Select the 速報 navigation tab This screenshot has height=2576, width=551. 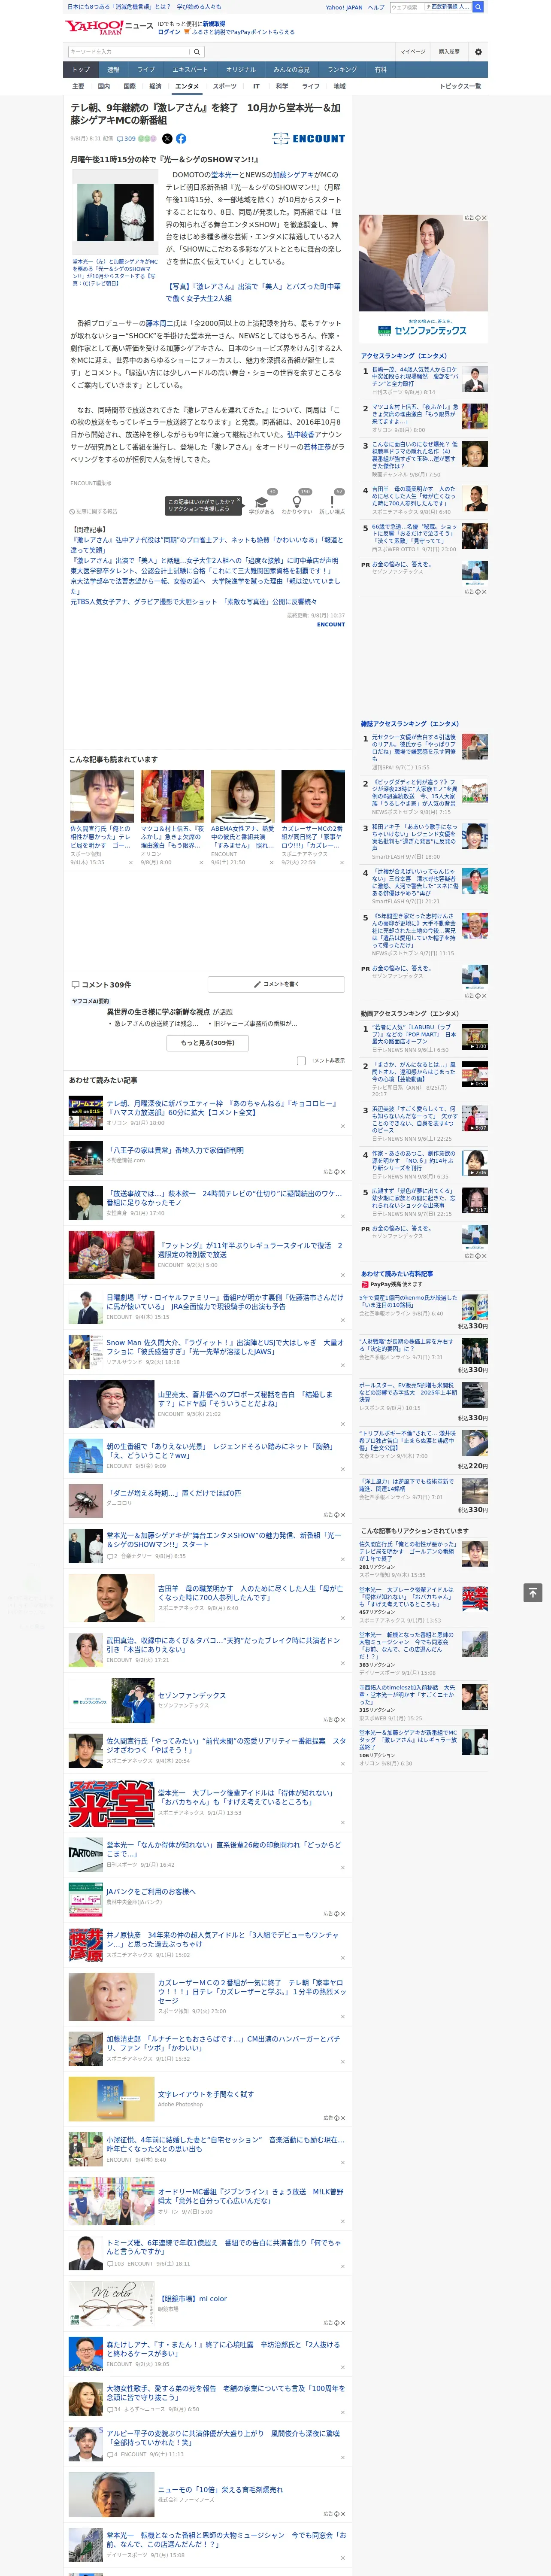click(x=113, y=69)
